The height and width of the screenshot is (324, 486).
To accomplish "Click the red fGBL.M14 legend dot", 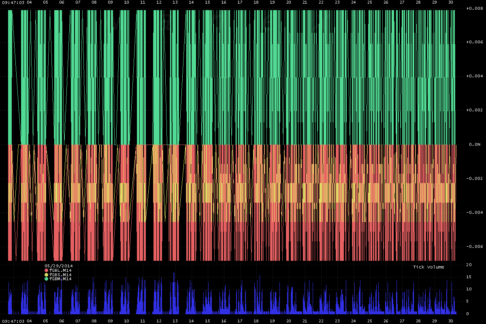I will pos(46,270).
